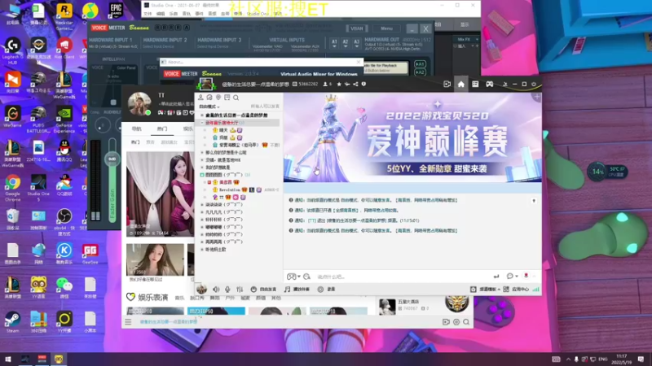This screenshot has width=652, height=366.
Task: Click search icon at YY main window bottom right
Action: click(x=466, y=322)
